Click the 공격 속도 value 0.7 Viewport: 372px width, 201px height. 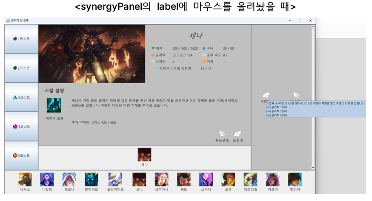coord(225,55)
